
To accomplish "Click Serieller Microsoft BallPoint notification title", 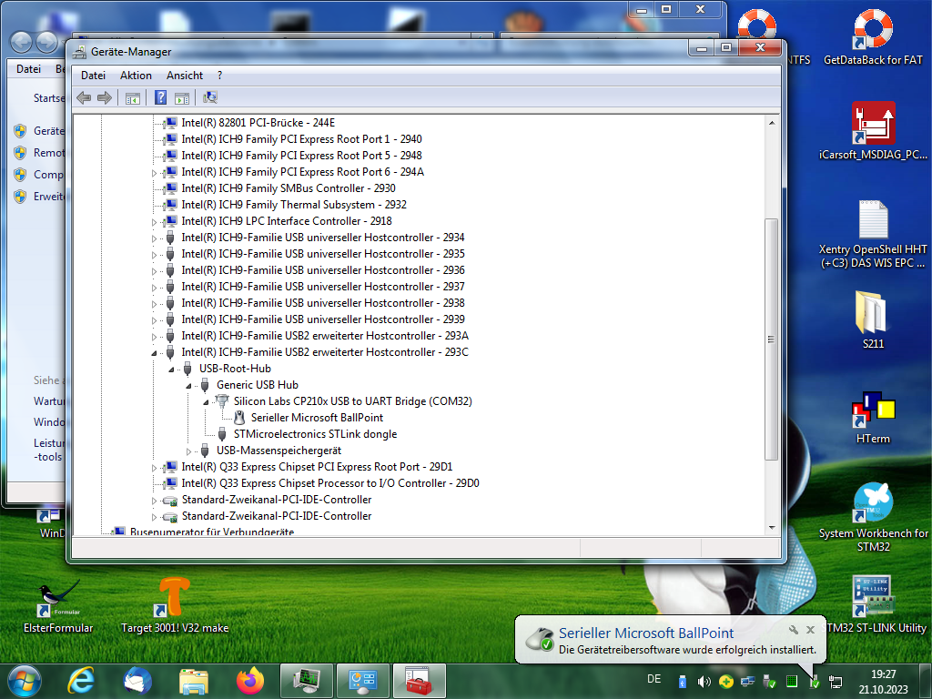I will point(646,633).
